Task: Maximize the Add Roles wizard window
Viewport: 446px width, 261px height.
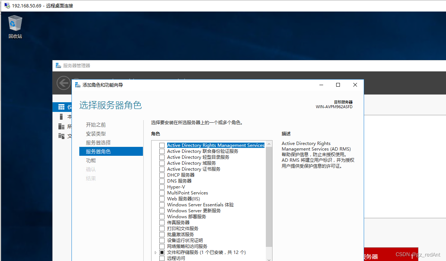Action: (x=338, y=85)
